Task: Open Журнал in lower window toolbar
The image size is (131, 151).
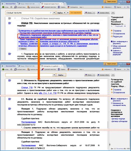Action: 118,69
